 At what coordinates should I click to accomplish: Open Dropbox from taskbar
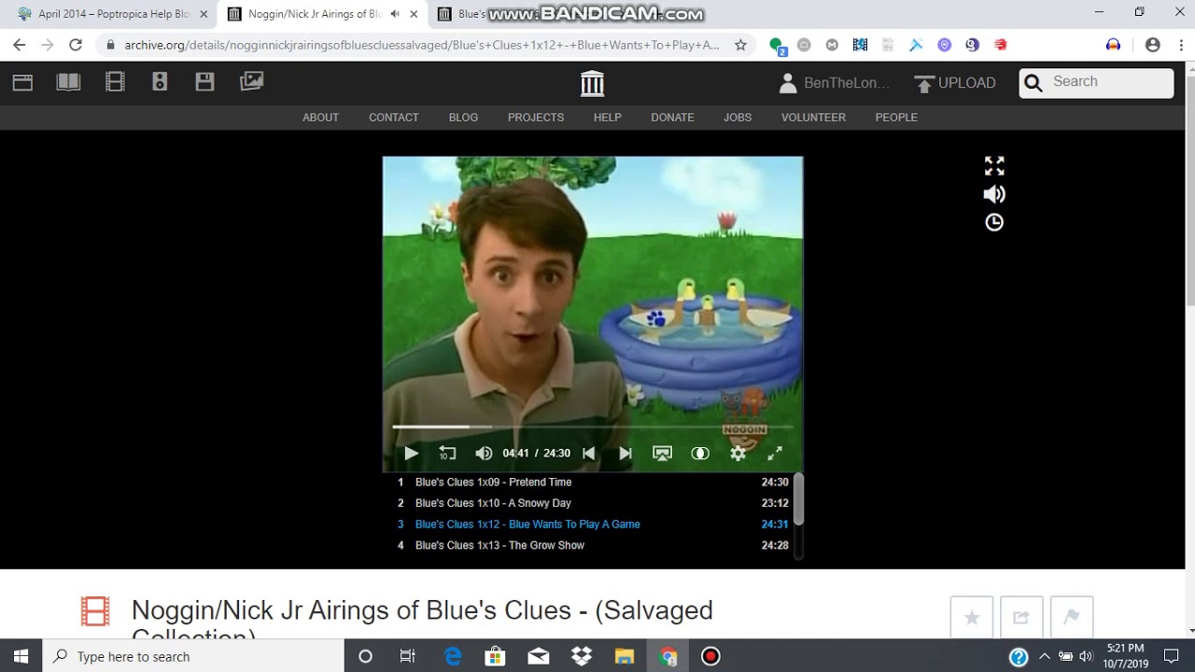[582, 656]
